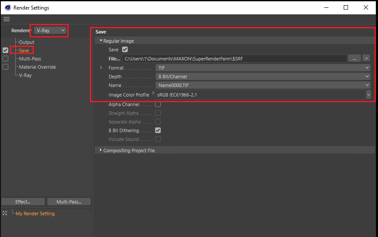The width and height of the screenshot is (378, 237).
Task: Enable the Multi-Pass checkbox in sidebar
Action: point(5,59)
